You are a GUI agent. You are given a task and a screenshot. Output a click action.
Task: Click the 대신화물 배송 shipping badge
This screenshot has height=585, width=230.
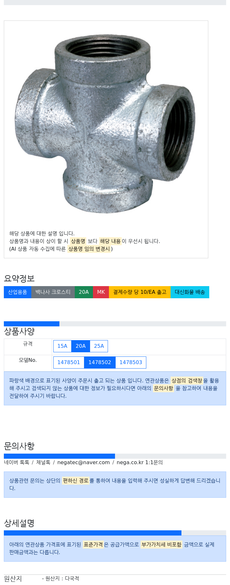(190, 292)
